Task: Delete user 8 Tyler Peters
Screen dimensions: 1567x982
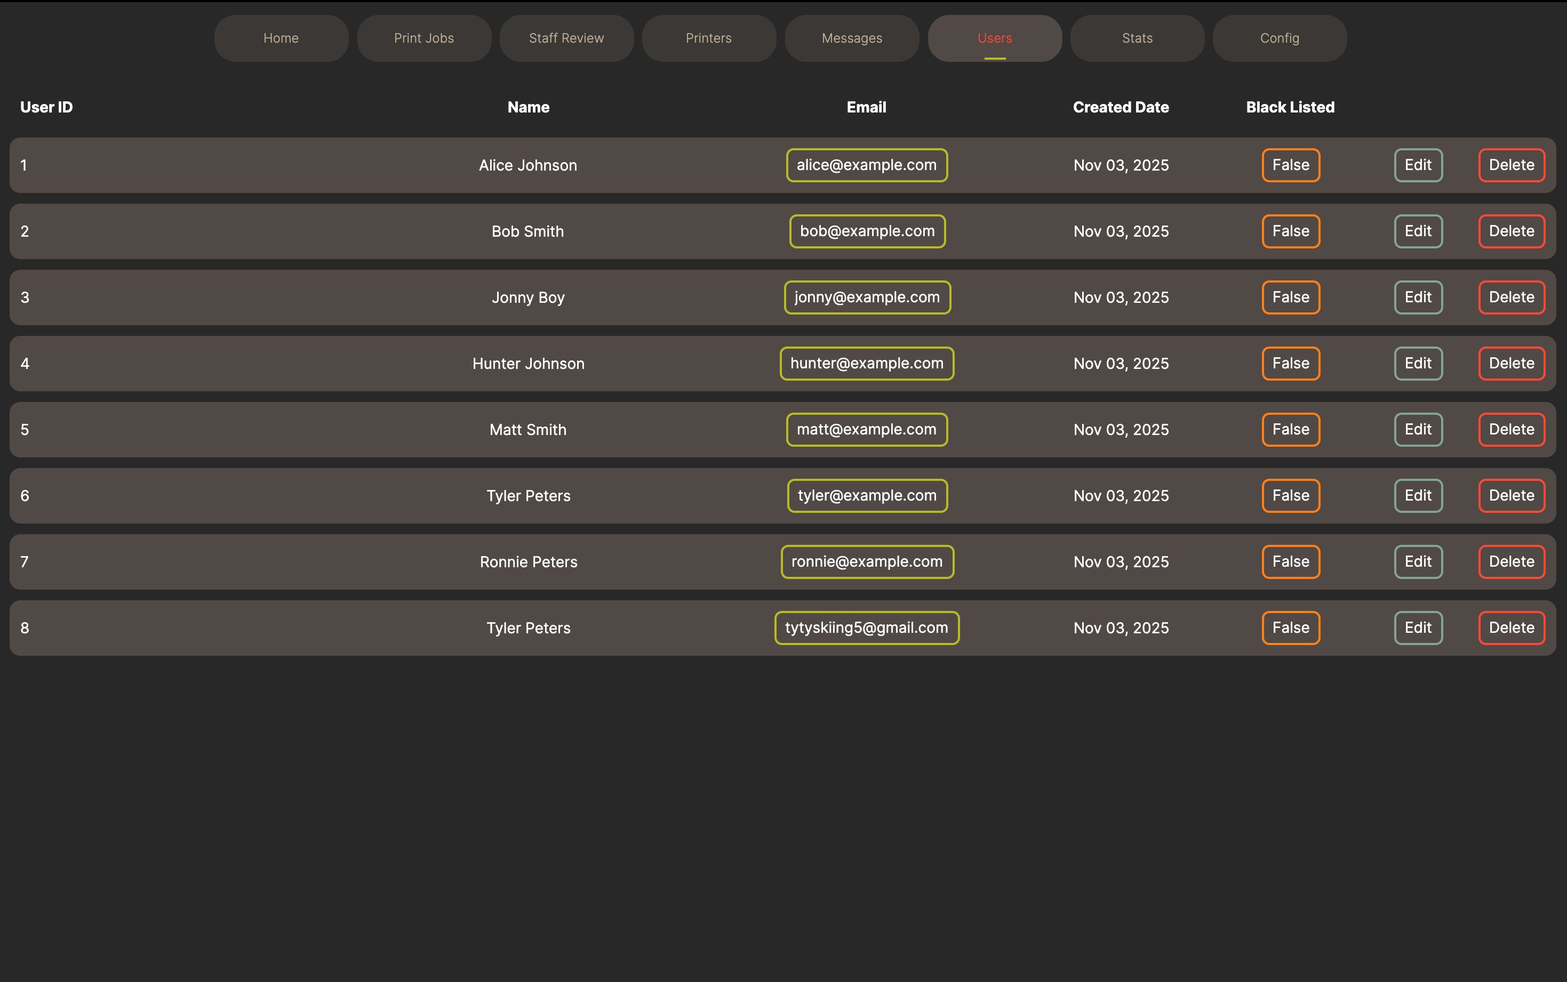Action: click(x=1511, y=627)
